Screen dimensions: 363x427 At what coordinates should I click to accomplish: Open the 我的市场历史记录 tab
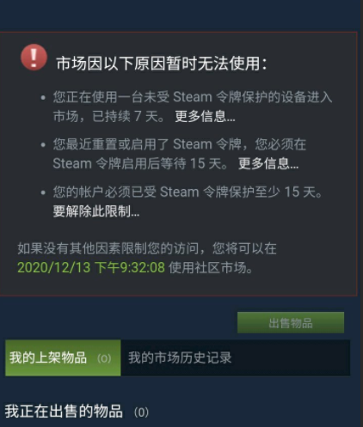[180, 358]
